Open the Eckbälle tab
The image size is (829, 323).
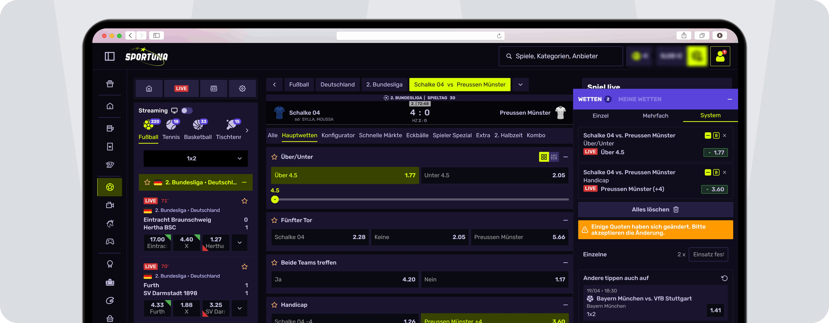(417, 136)
